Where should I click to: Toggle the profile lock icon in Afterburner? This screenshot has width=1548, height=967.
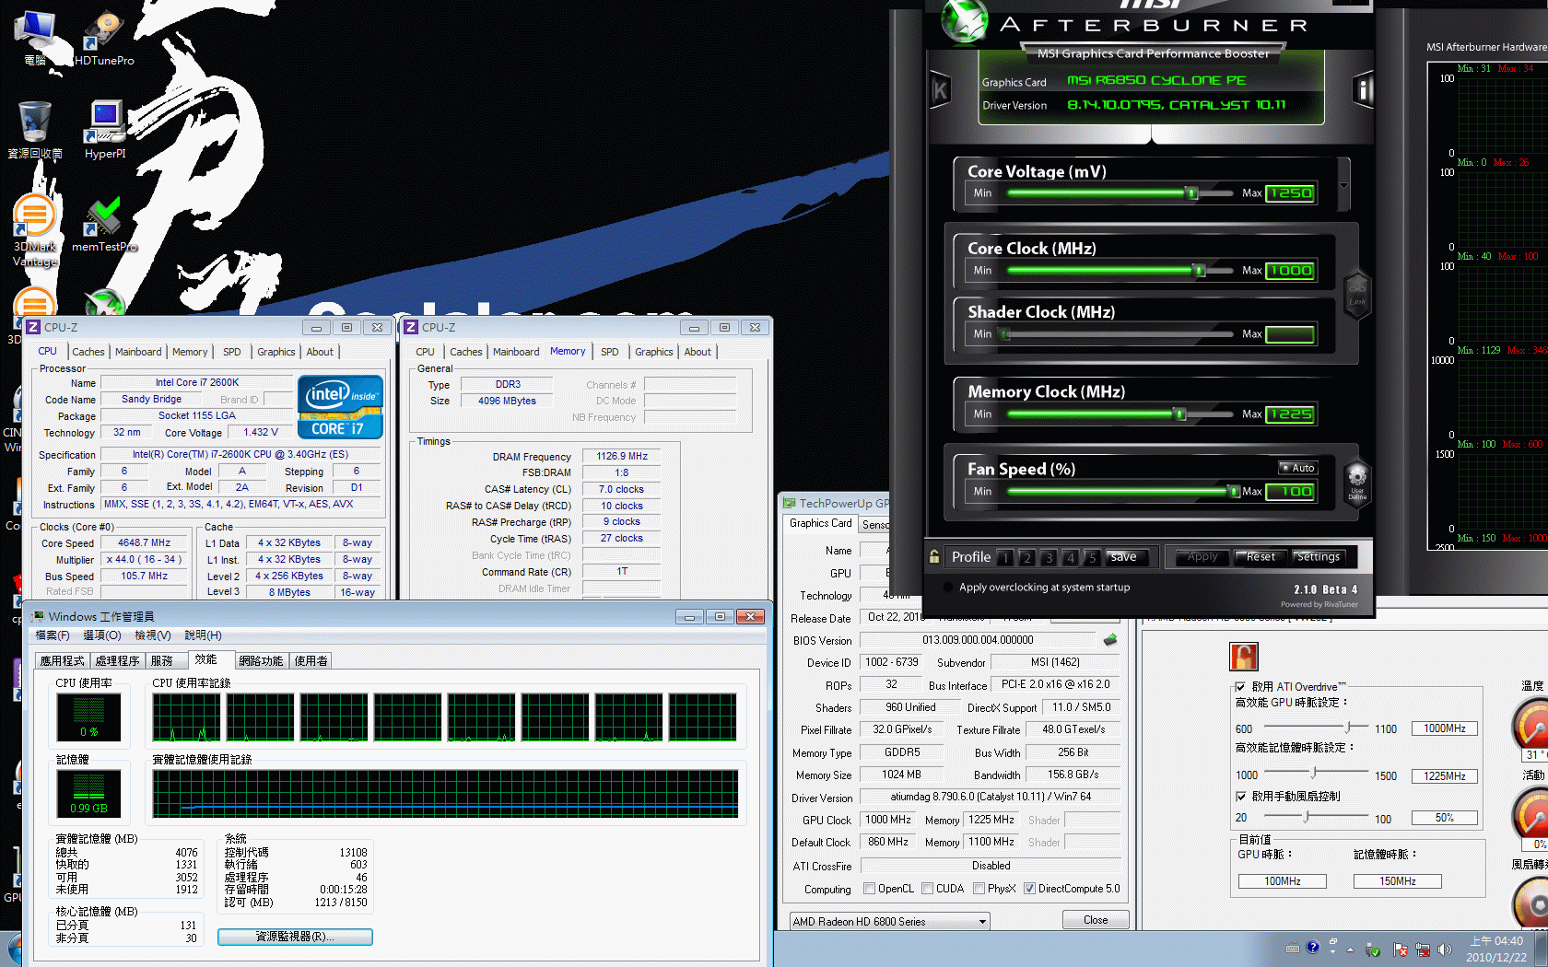point(934,557)
